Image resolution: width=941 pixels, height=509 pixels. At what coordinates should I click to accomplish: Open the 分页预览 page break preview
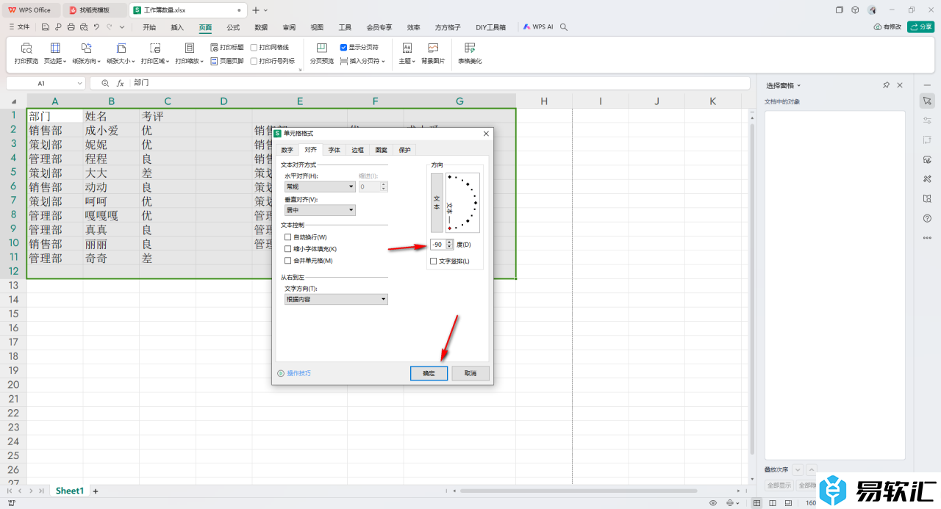(x=321, y=48)
